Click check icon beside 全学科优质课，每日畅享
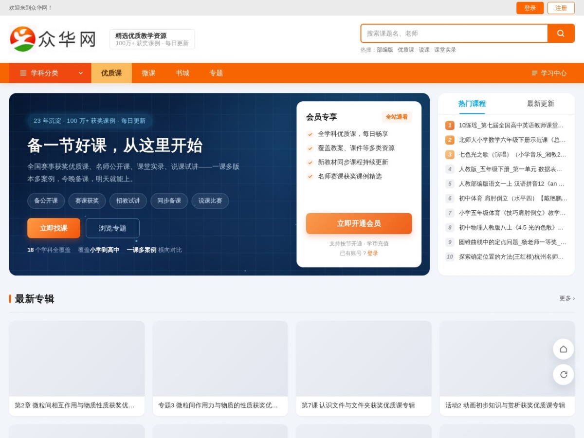Image resolution: width=584 pixels, height=438 pixels. [310, 134]
